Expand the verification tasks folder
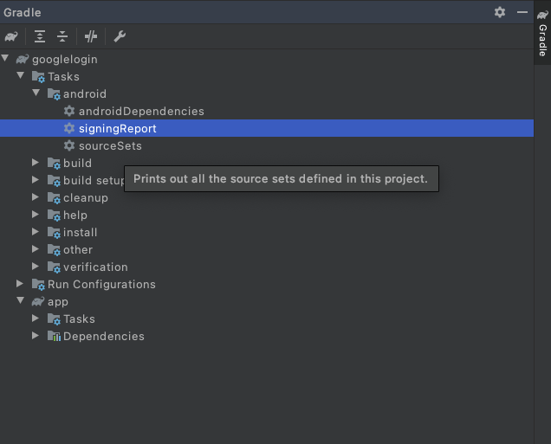The image size is (551, 444). pyautogui.click(x=36, y=266)
